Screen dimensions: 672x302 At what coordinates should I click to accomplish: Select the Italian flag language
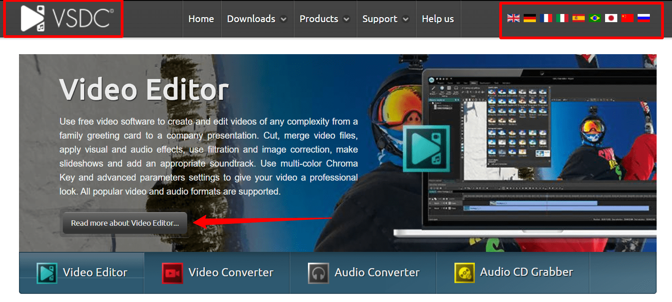tap(562, 18)
